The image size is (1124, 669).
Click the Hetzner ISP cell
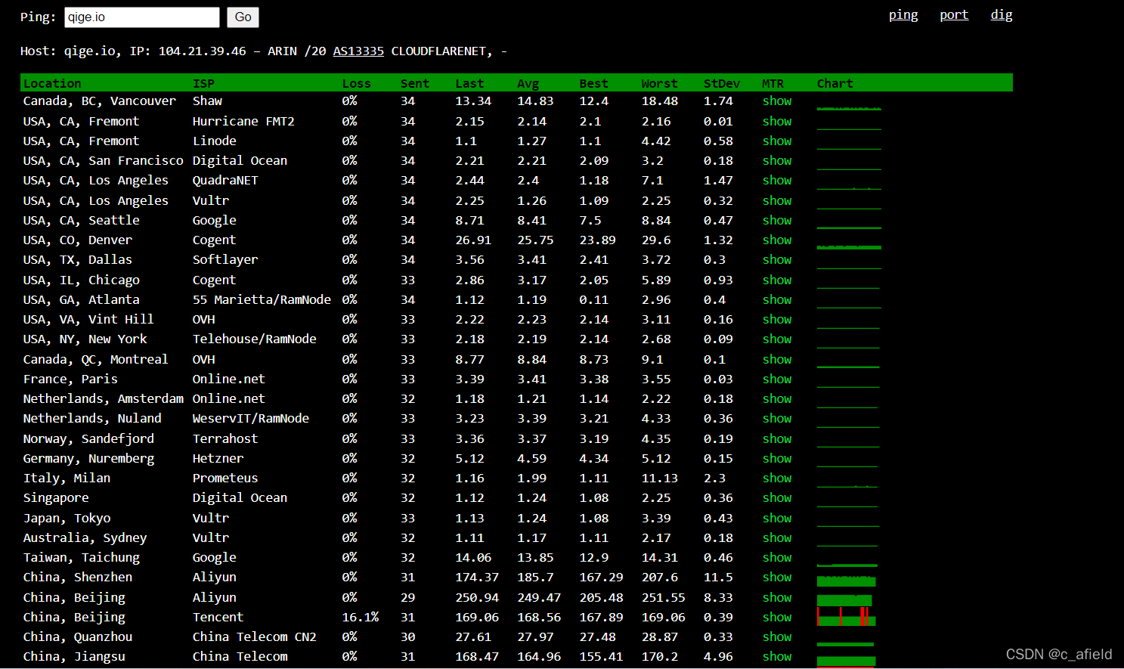[x=218, y=458]
